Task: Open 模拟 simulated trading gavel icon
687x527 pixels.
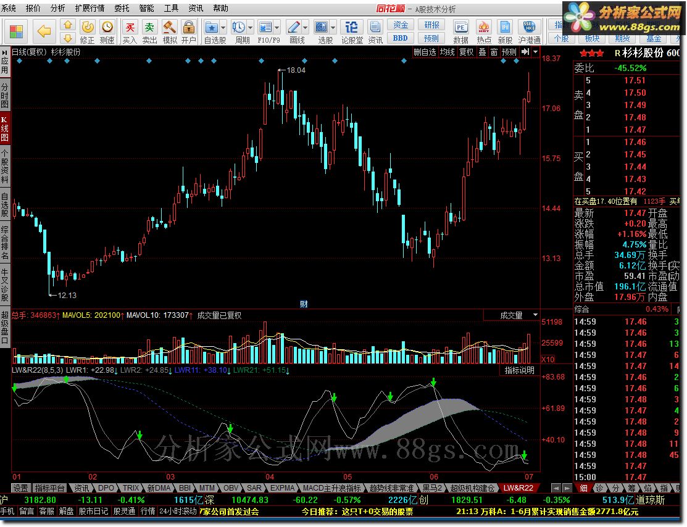Action: [x=170, y=27]
